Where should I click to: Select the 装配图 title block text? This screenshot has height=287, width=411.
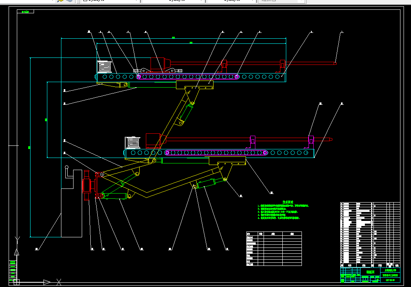[x=370, y=272]
